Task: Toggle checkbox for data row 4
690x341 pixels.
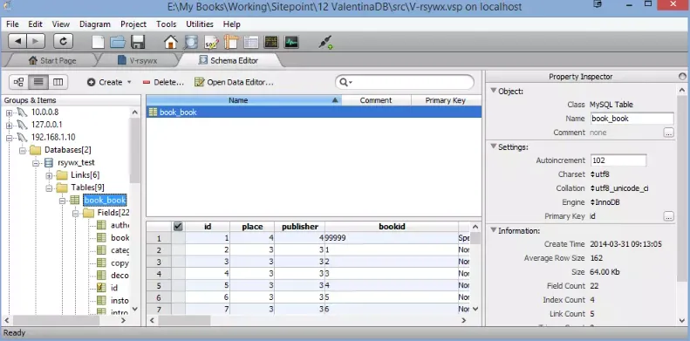Action: 178,274
